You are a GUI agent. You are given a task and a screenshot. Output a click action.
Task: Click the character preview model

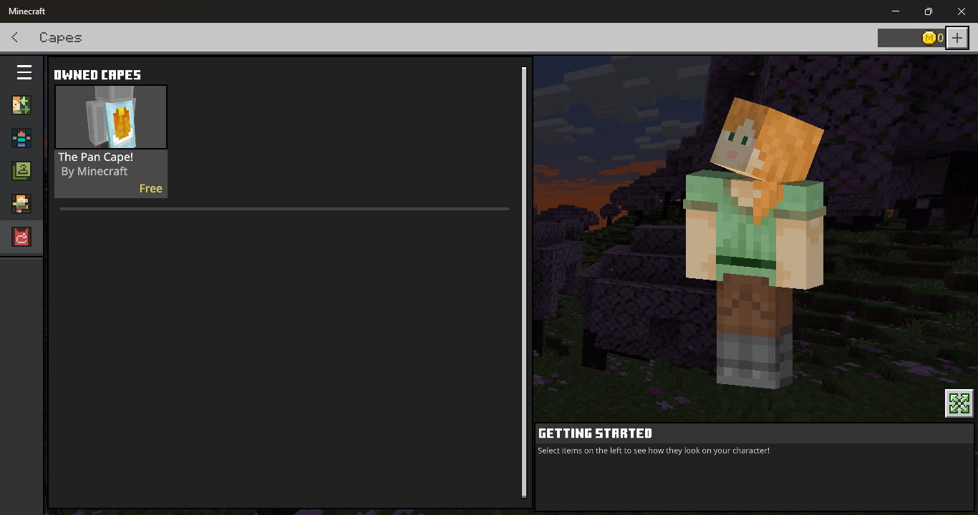755,243
